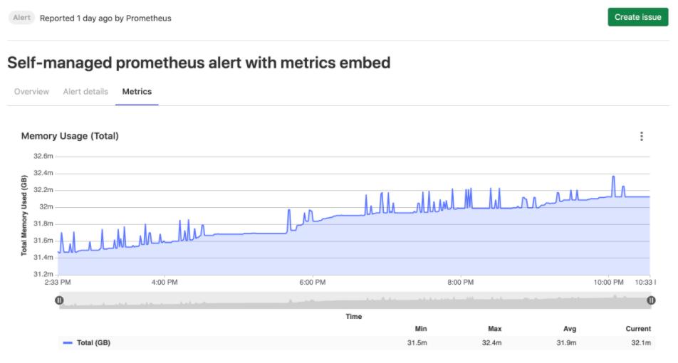Image resolution: width=678 pixels, height=363 pixels.
Task: Click the Avg value 31.9m in legend
Action: tap(565, 343)
